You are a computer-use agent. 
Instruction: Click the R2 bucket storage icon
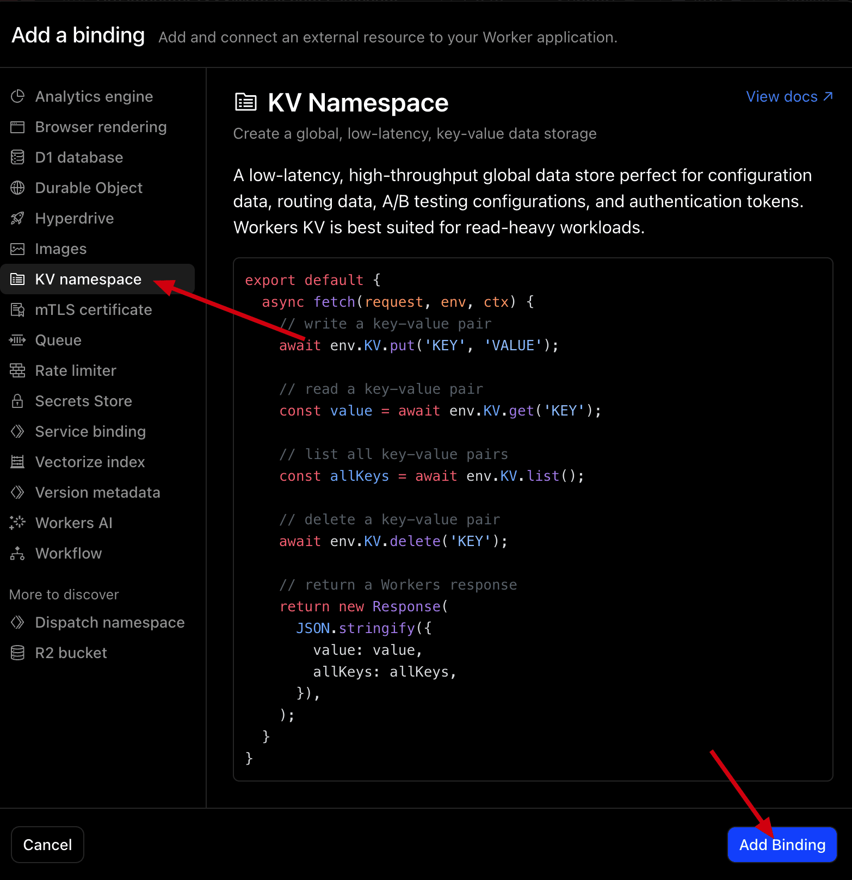point(17,653)
